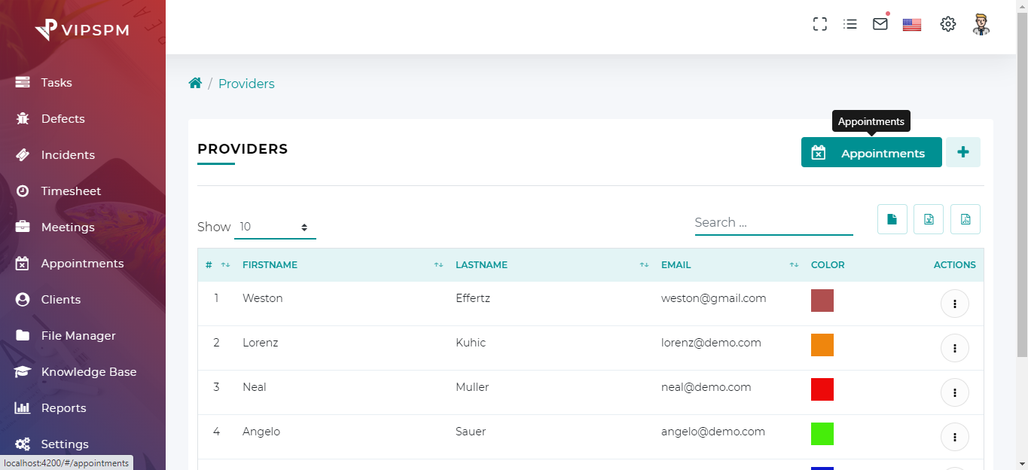The width and height of the screenshot is (1028, 470).
Task: Open the mail notifications icon
Action: click(x=880, y=23)
